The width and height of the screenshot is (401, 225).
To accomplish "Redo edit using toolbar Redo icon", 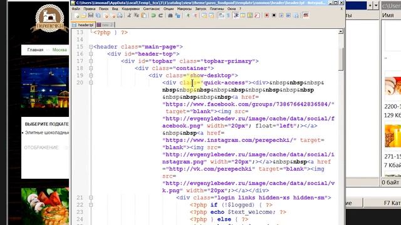I will pyautogui.click(x=160, y=16).
